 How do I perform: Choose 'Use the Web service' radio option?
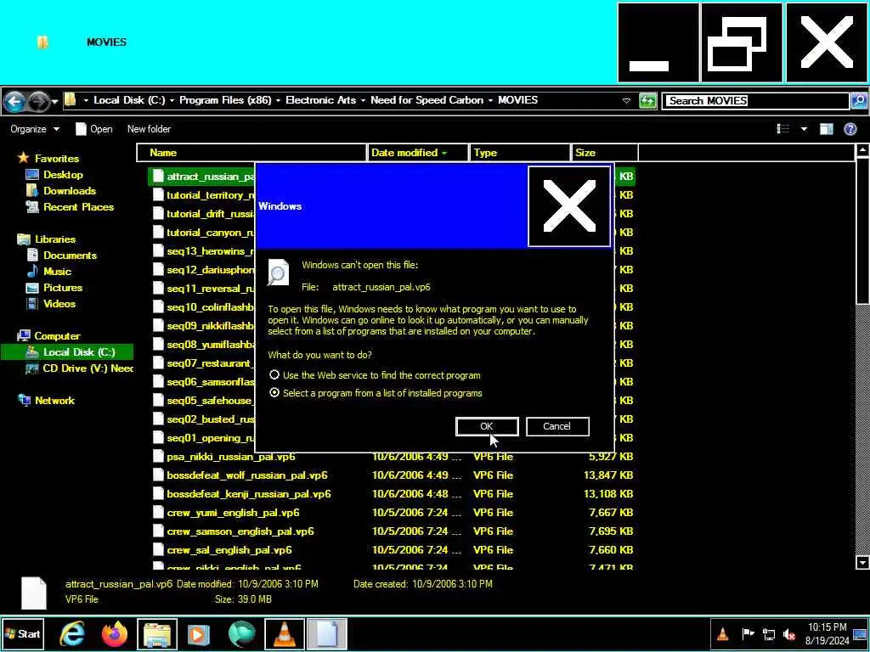[274, 375]
